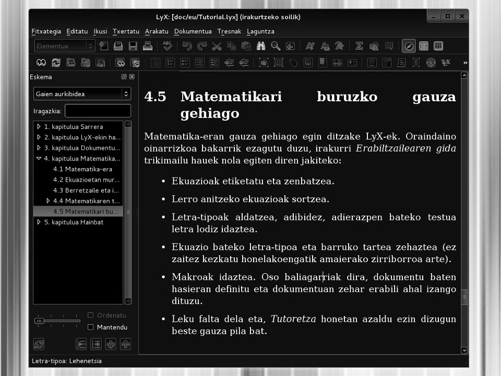Show more toolbar items via chevron
Screen dimensions: 501x376
[x=465, y=63]
